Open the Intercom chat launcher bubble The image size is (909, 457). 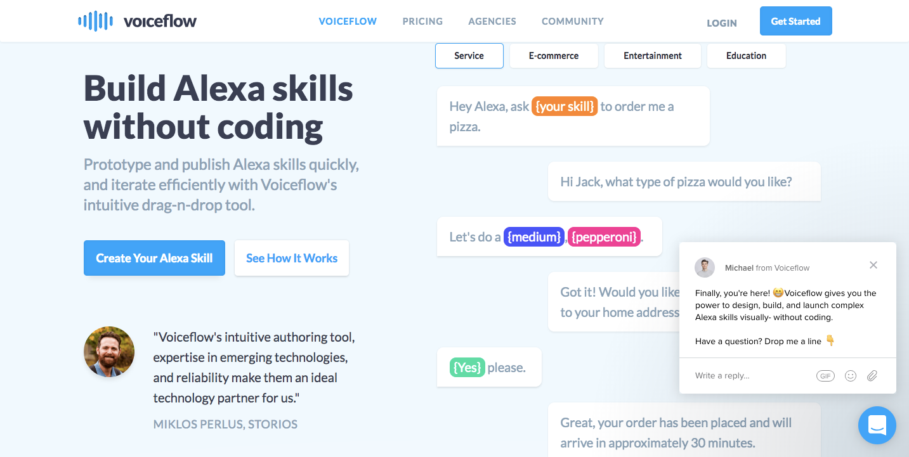pos(877,425)
